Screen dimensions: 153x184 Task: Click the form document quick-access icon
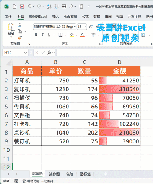point(81,7)
